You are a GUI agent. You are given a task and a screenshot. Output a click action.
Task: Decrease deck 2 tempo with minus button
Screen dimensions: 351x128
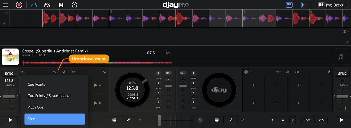pos(339,108)
